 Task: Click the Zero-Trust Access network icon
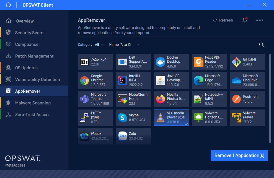(8, 114)
